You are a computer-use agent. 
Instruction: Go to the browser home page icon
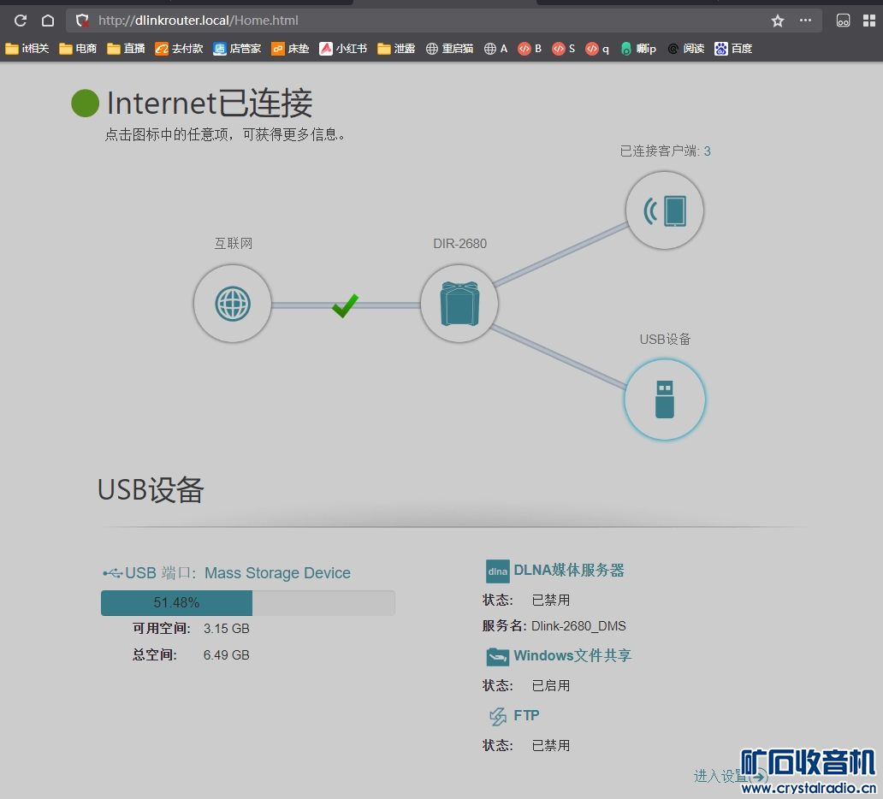[48, 21]
